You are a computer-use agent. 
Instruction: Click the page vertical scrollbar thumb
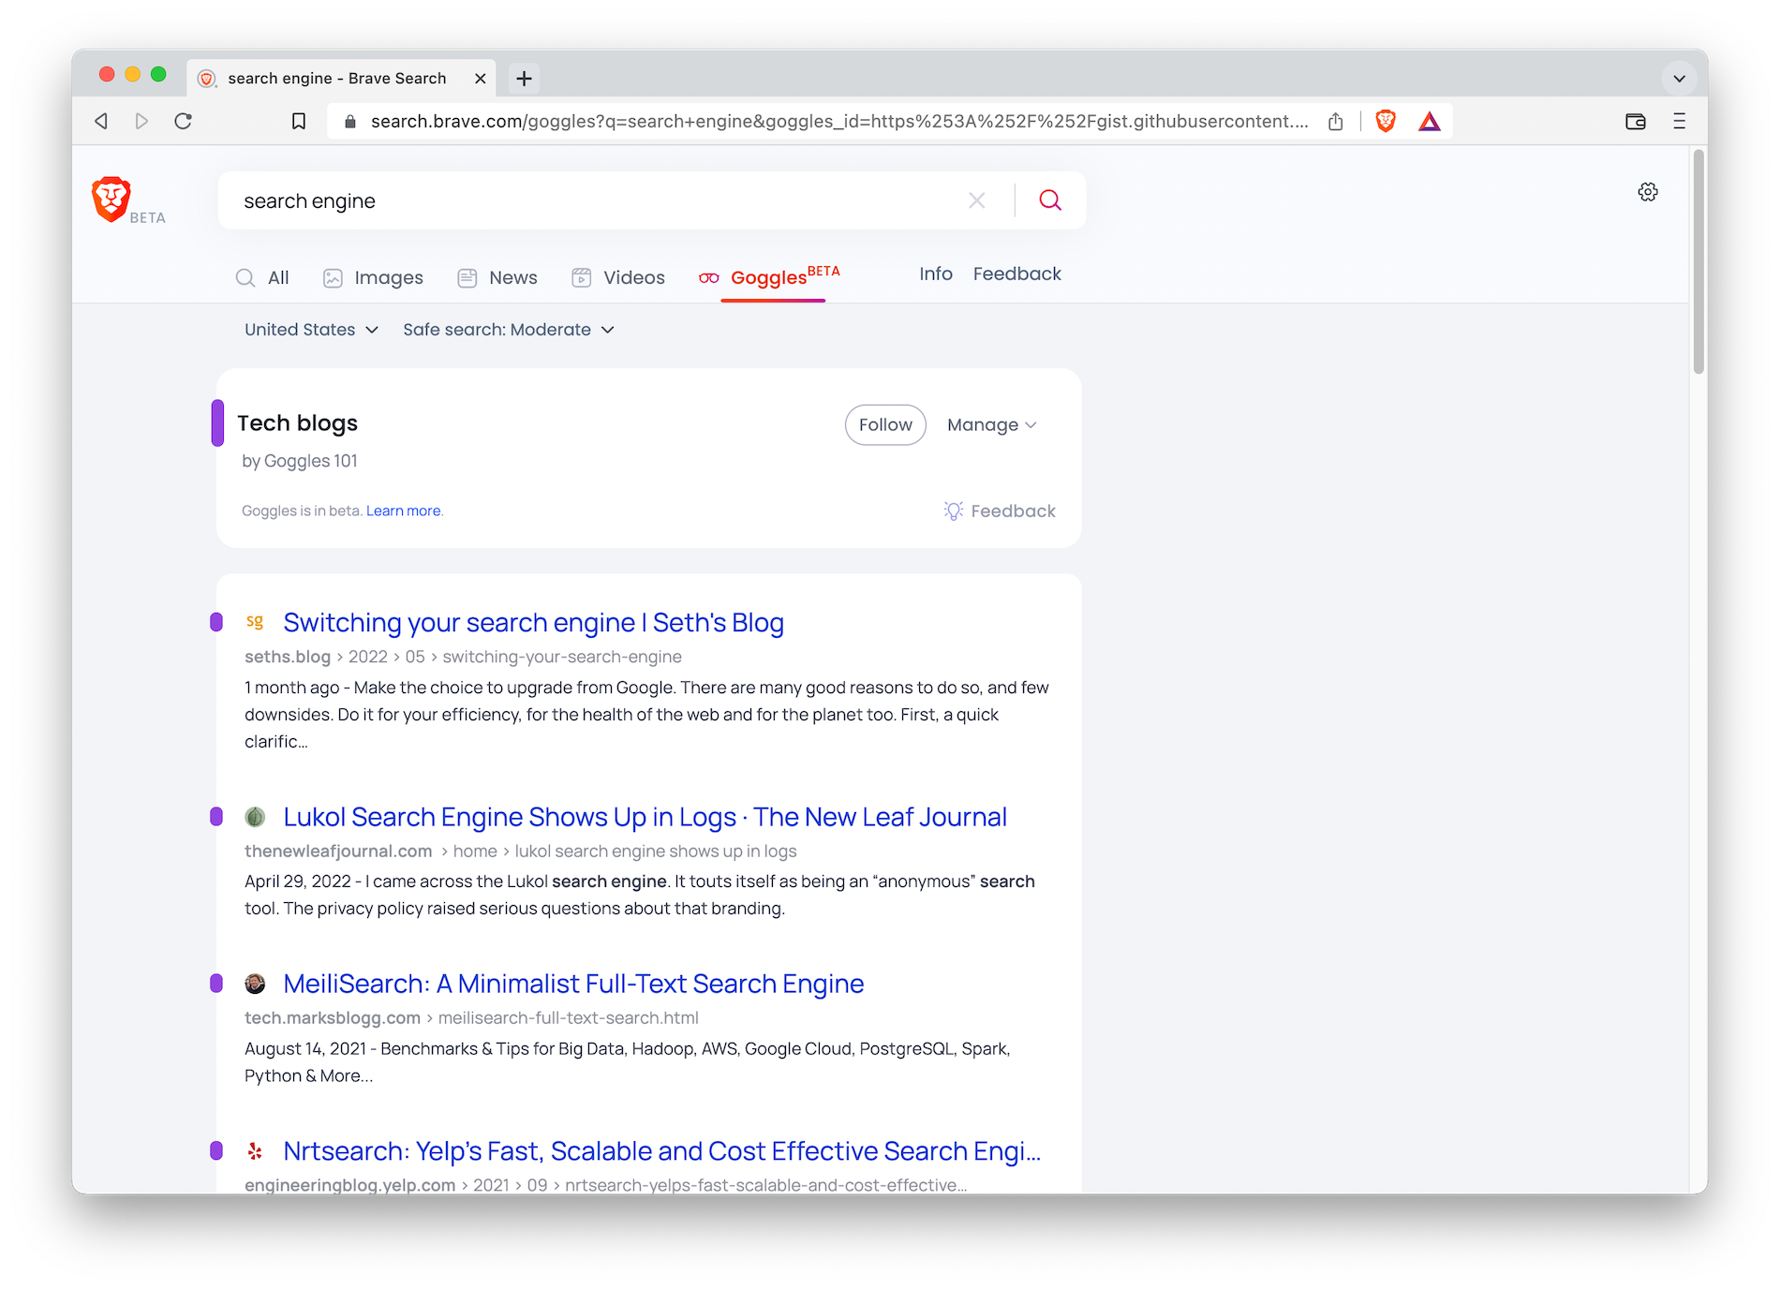point(1698,262)
